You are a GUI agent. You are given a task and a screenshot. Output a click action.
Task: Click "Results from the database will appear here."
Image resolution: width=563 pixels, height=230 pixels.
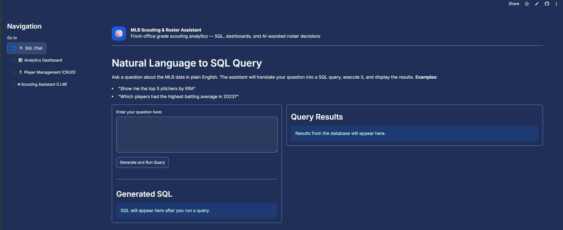tap(340, 133)
